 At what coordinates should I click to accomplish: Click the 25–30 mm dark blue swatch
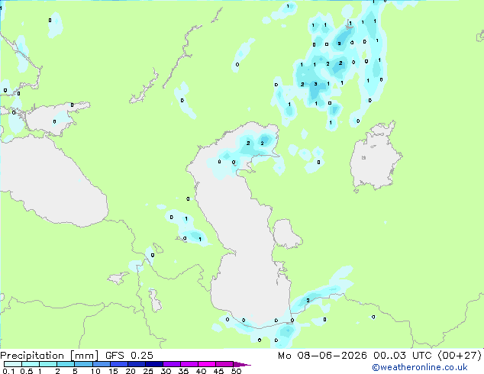pyautogui.click(x=154, y=364)
